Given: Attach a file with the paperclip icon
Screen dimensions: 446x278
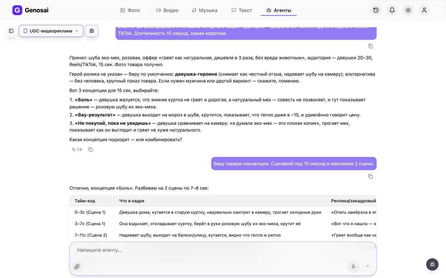Looking at the screenshot, I should point(77,267).
